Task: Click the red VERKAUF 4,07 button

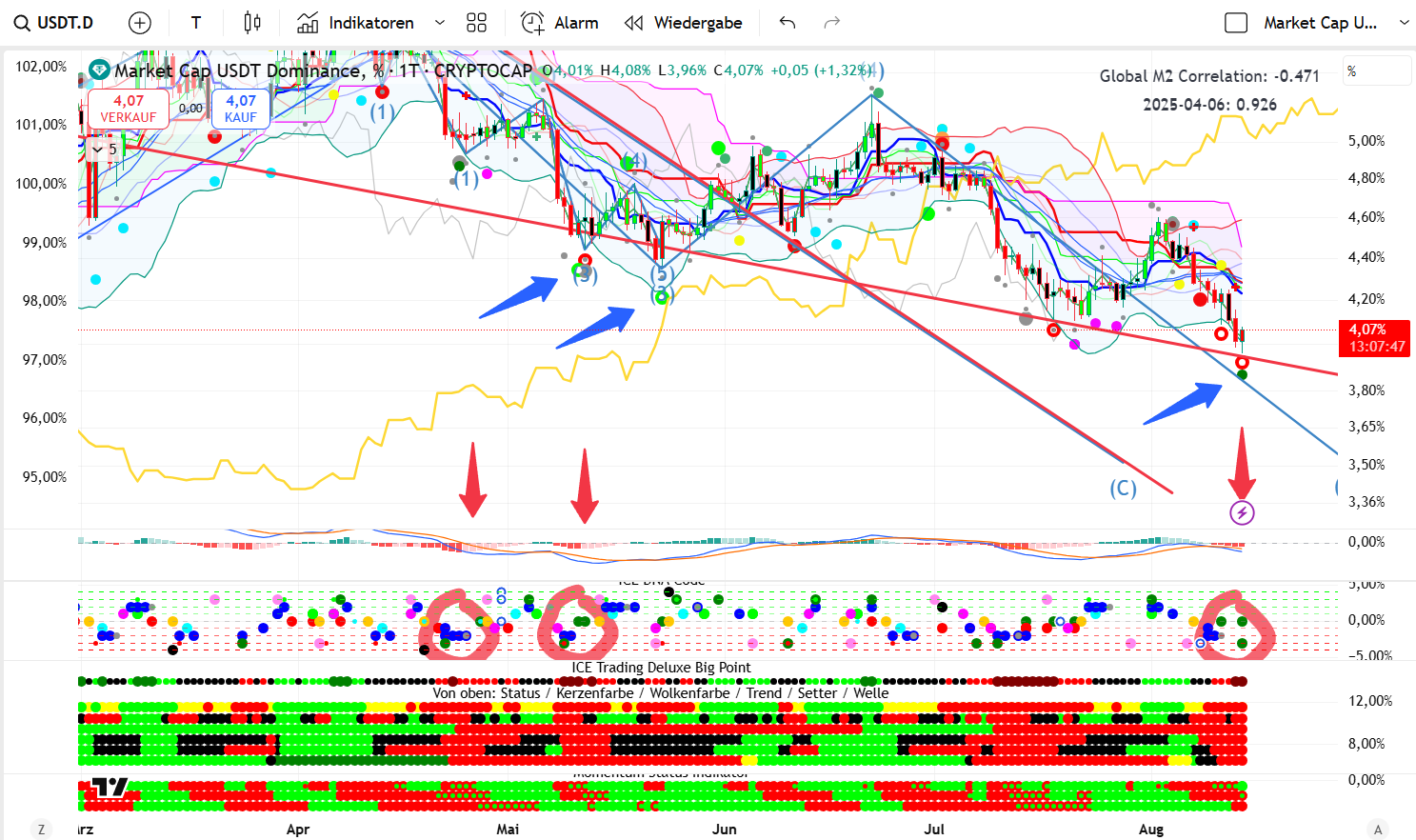Action: pyautogui.click(x=129, y=109)
